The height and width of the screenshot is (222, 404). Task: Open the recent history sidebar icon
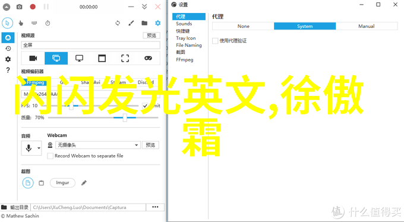pyautogui.click(x=8, y=49)
